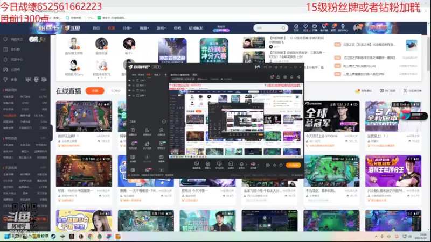Viewport: 431px width, 242px height.
Task: Open the 海贼王云顶分王 stream thumbnail
Action: click(x=393, y=171)
